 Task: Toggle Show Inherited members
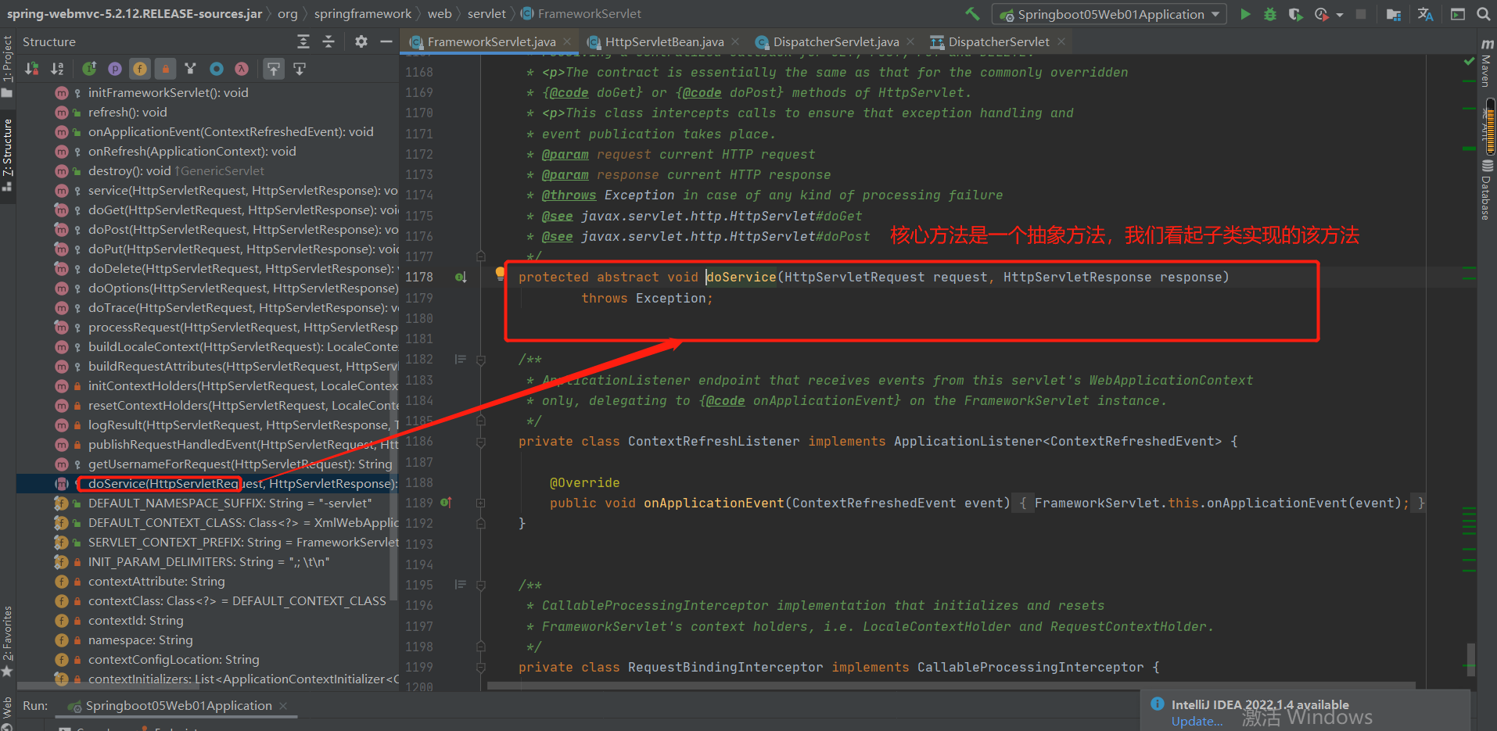pos(89,69)
